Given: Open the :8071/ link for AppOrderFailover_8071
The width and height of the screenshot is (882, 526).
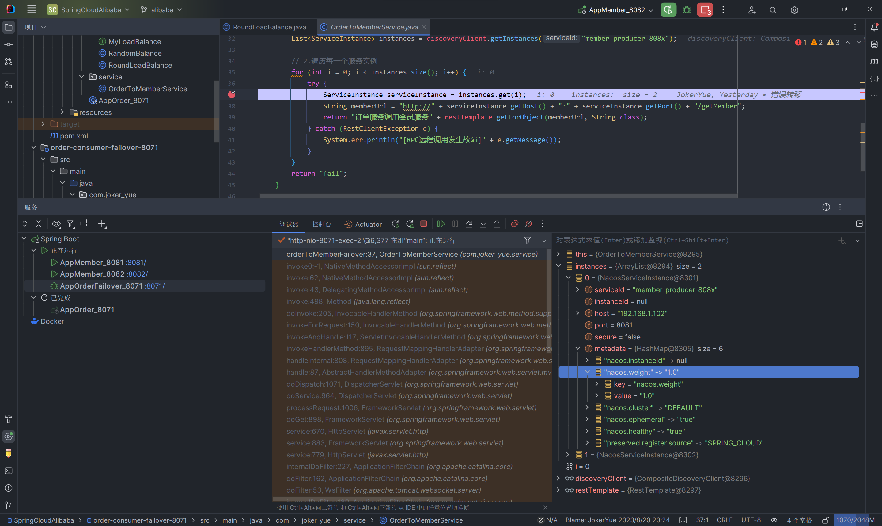Looking at the screenshot, I should coord(154,286).
